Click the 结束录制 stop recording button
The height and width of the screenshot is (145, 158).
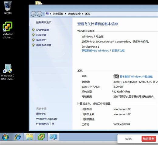[149, 139]
